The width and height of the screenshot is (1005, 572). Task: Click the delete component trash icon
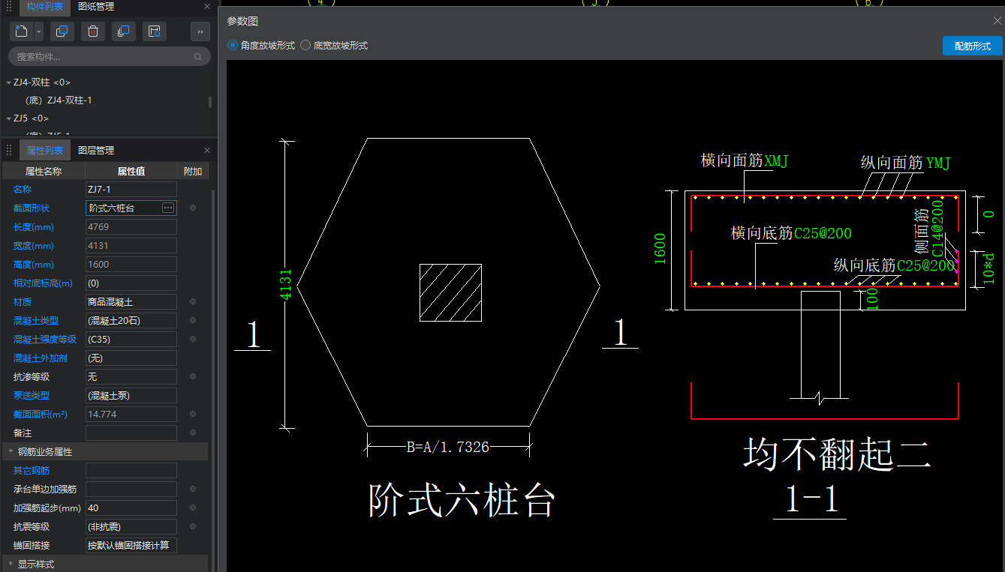93,31
